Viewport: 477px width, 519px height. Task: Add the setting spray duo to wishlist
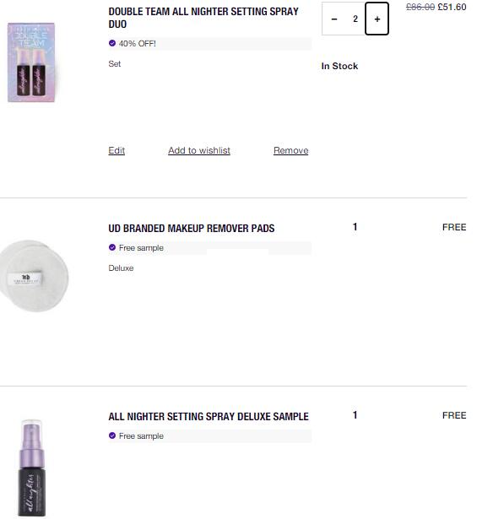point(199,150)
